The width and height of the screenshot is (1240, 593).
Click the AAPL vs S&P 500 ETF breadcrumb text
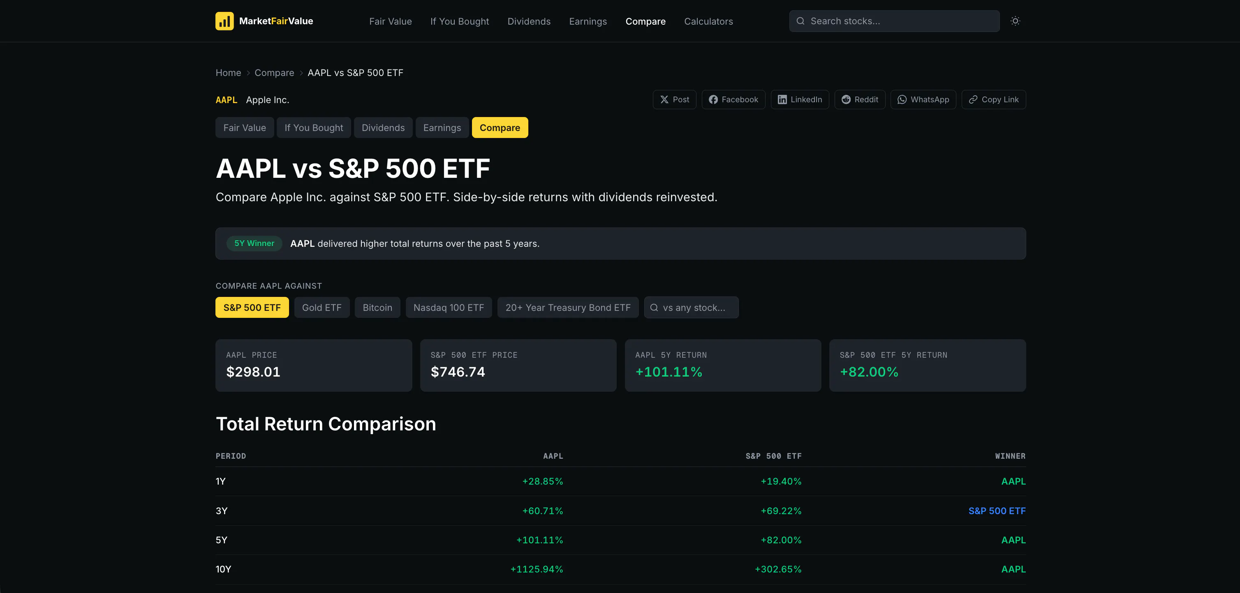pos(355,73)
